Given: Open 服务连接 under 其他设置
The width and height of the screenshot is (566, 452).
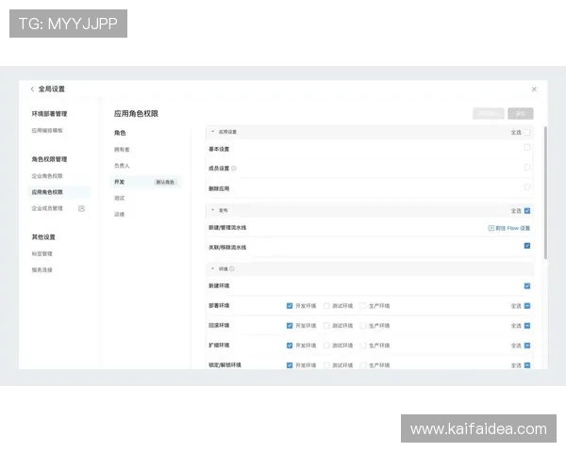Looking at the screenshot, I should point(42,270).
